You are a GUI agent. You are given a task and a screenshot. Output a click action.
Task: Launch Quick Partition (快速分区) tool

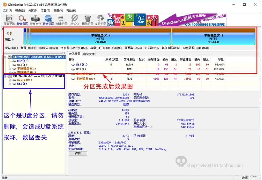(x=48, y=20)
